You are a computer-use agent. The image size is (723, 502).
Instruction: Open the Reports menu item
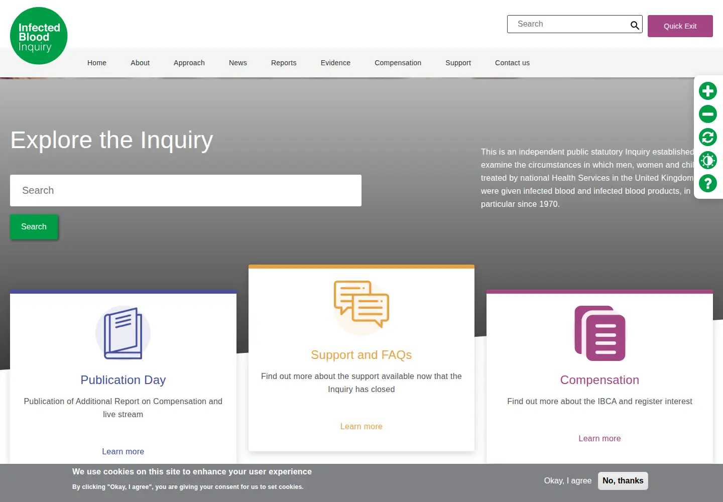pyautogui.click(x=284, y=63)
